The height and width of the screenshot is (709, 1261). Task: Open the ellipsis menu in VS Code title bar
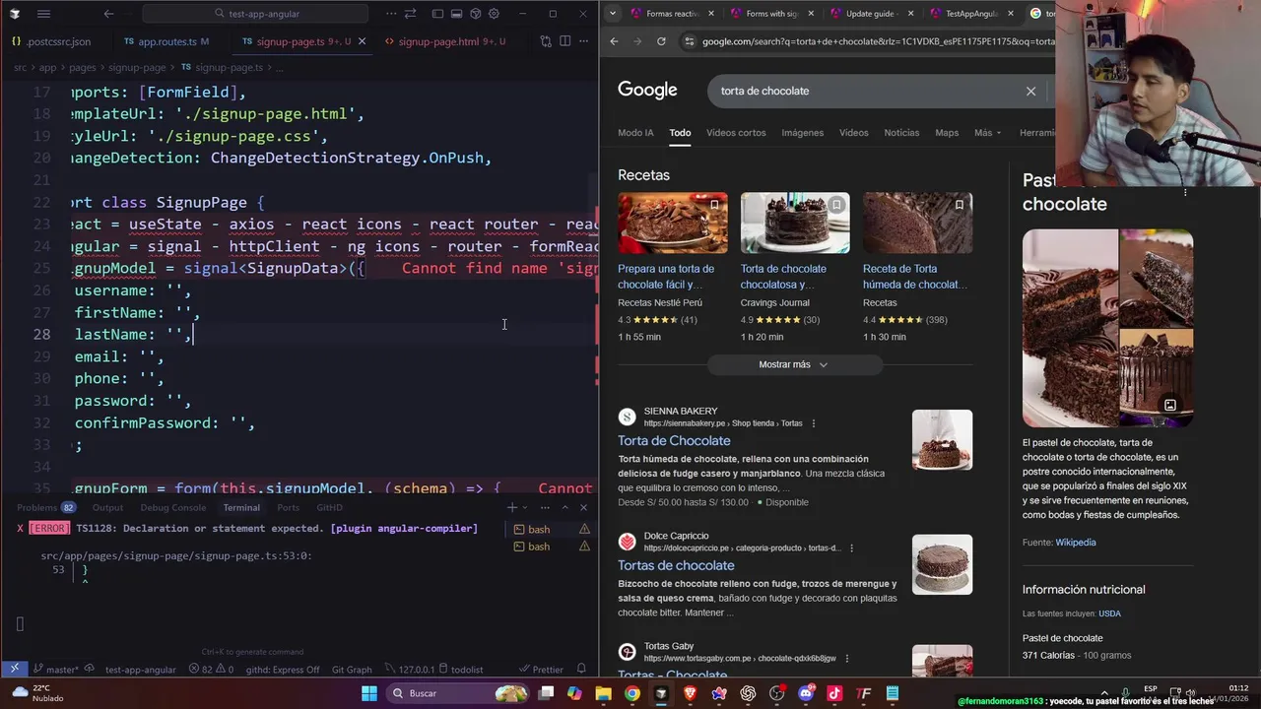click(392, 14)
